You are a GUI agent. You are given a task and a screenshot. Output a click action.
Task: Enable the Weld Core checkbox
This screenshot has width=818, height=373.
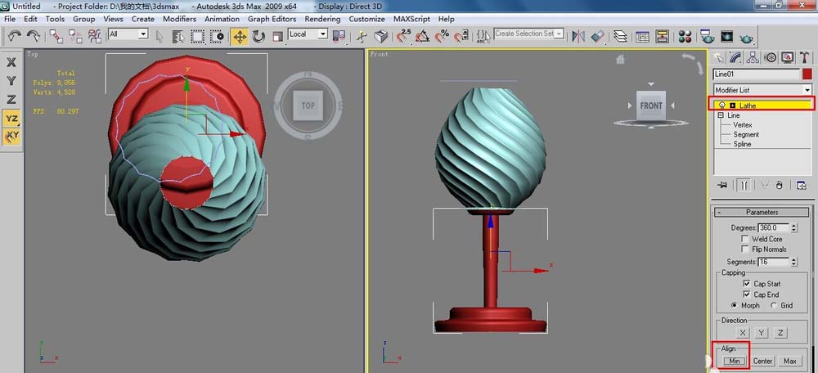[745, 239]
